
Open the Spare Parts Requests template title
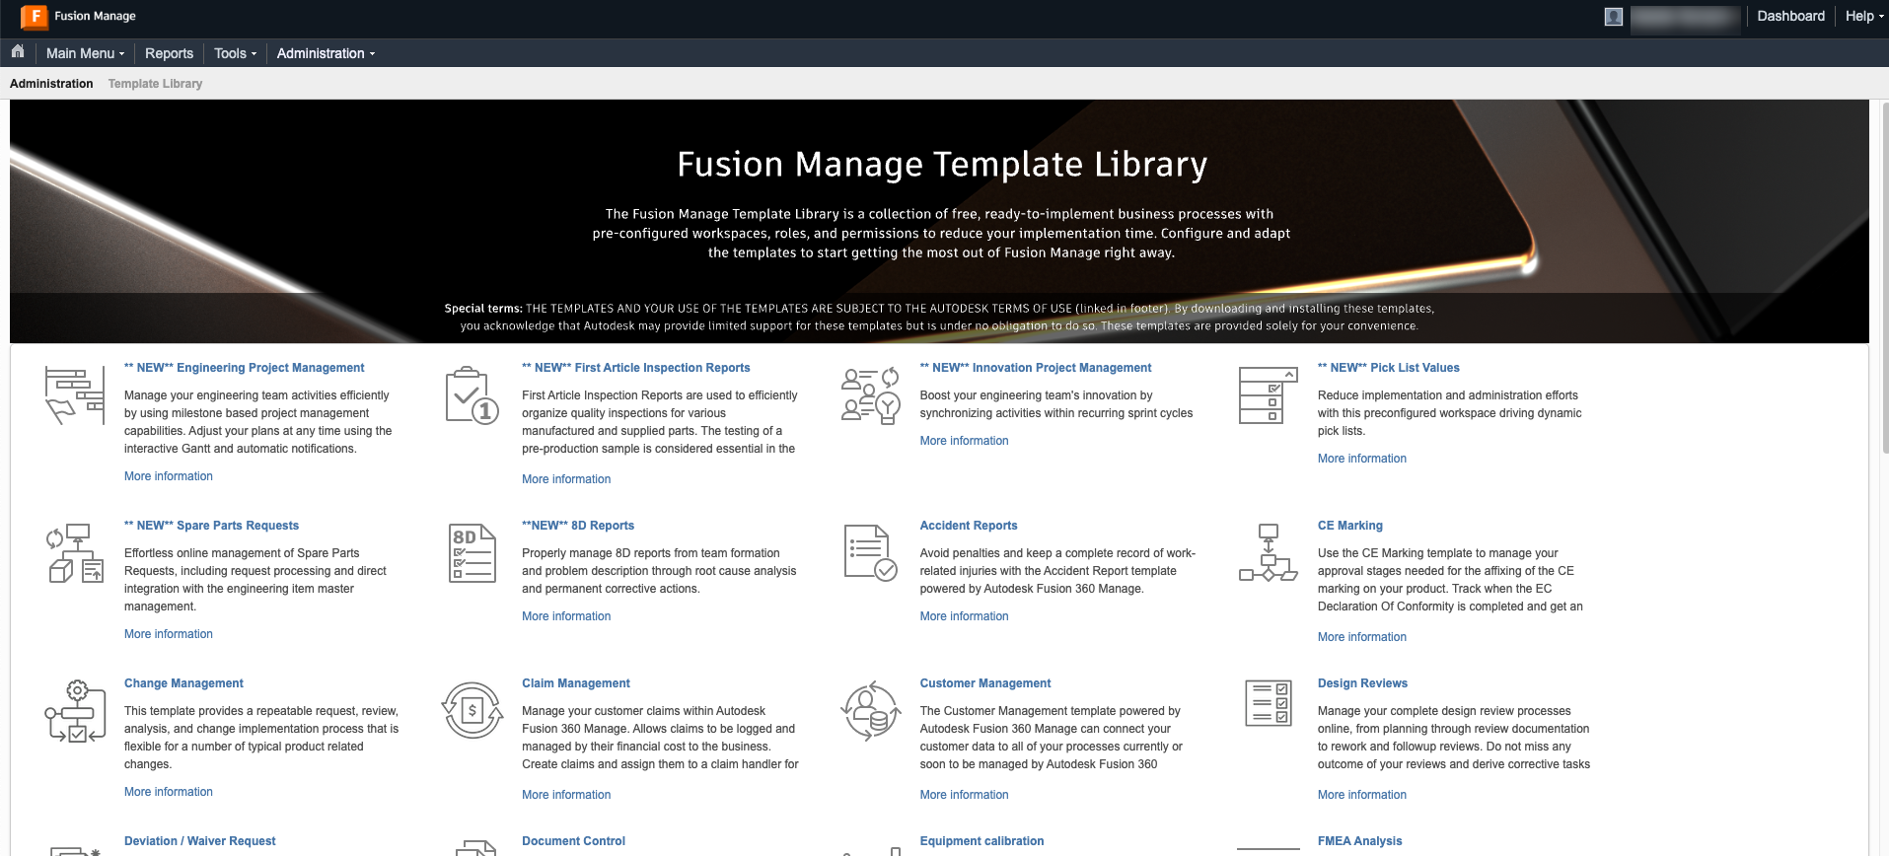211,526
